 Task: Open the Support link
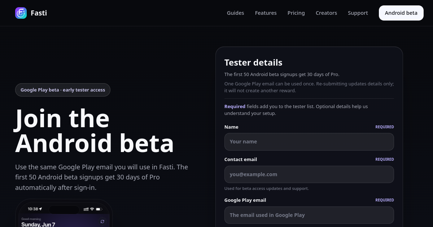[358, 13]
